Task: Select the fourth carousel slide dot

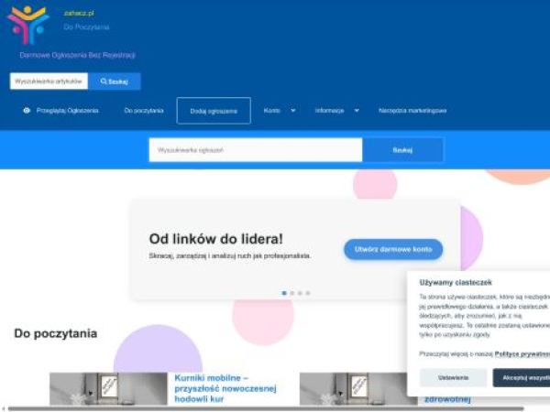Action: [x=308, y=293]
